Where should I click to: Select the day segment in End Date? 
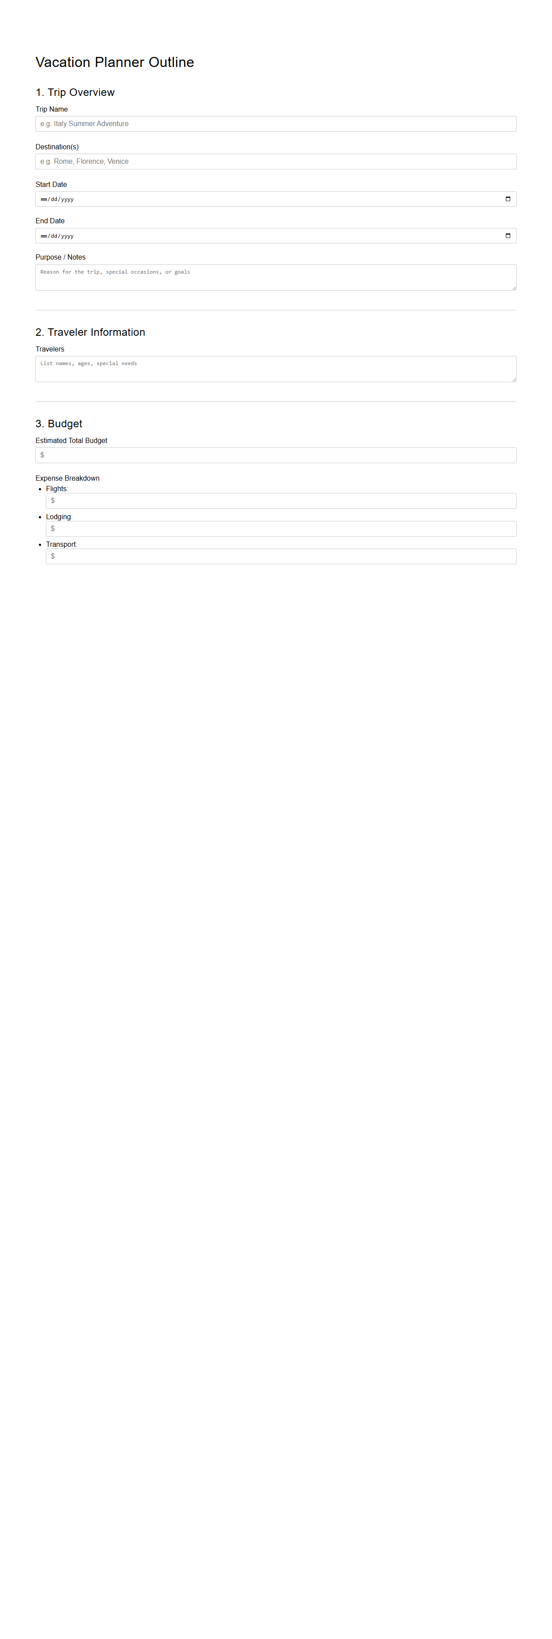[x=54, y=236]
